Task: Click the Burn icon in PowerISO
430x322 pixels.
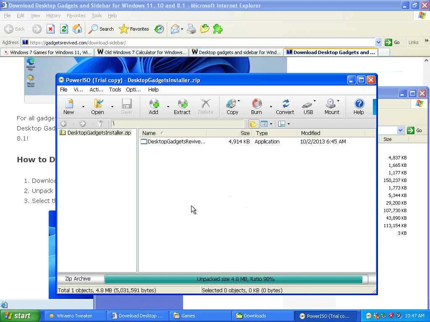Action: (x=257, y=107)
